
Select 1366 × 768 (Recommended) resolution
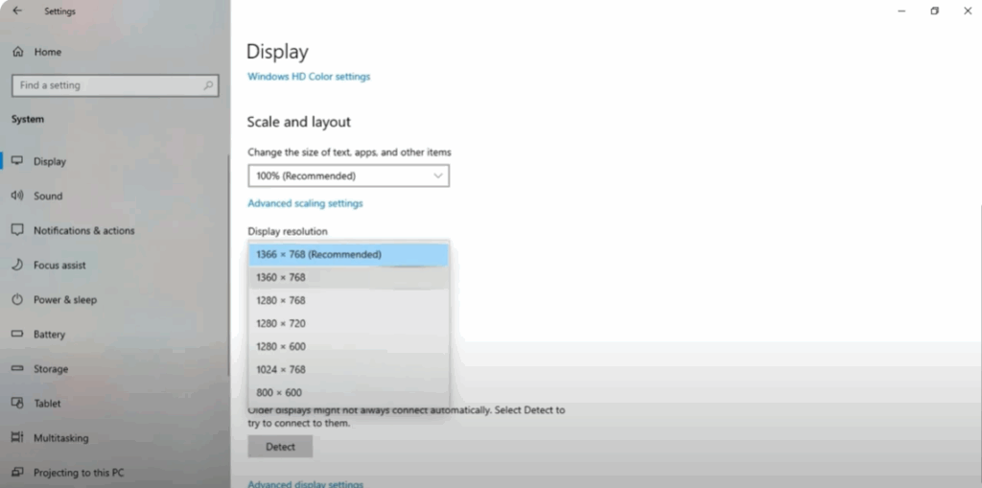(348, 254)
